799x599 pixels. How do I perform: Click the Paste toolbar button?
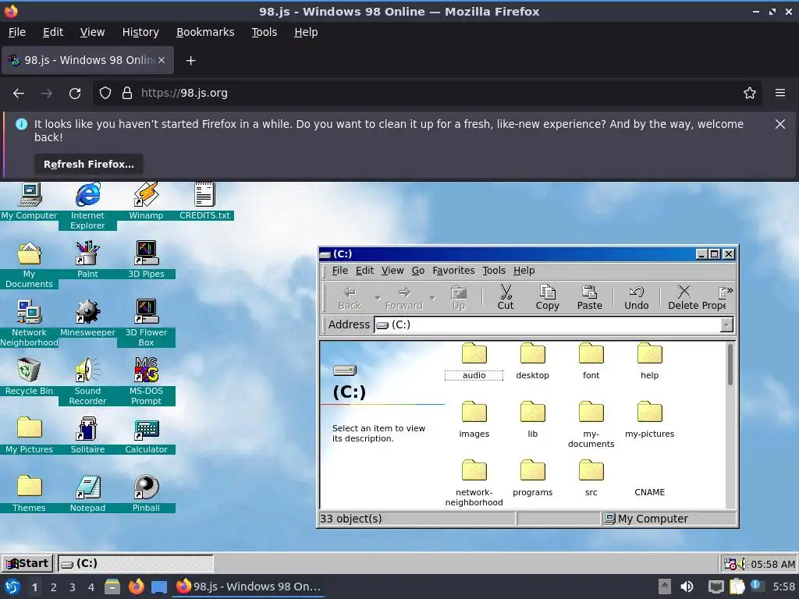point(590,297)
